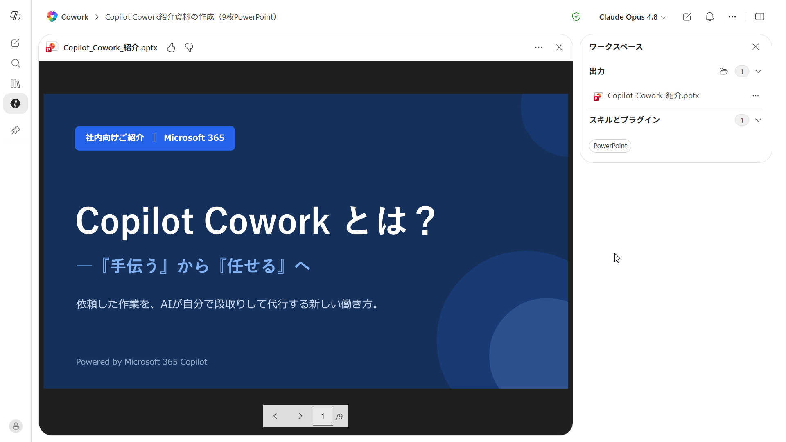Click the /9 total slides label
This screenshot has width=786, height=442.
pyautogui.click(x=339, y=416)
